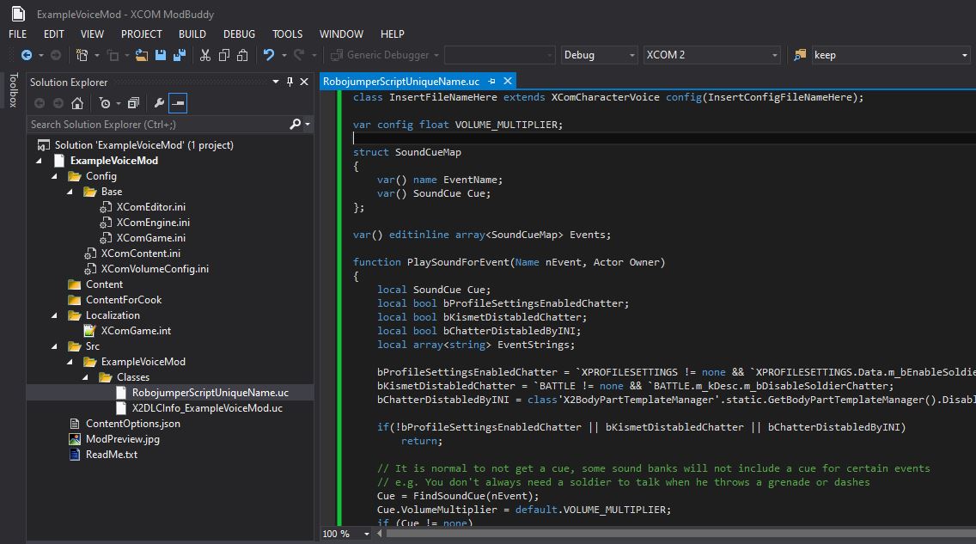Viewport: 976px width, 544px height.
Task: Open the BUILD menu
Action: [192, 34]
